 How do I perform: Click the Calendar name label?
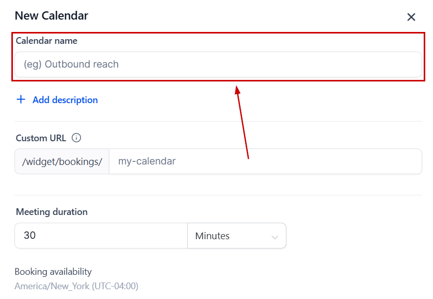pos(46,41)
